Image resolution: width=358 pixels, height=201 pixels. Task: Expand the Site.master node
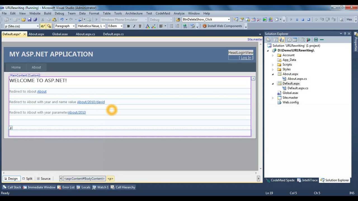(273, 98)
